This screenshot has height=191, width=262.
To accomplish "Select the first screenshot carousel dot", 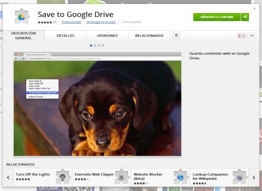I will pos(91,46).
